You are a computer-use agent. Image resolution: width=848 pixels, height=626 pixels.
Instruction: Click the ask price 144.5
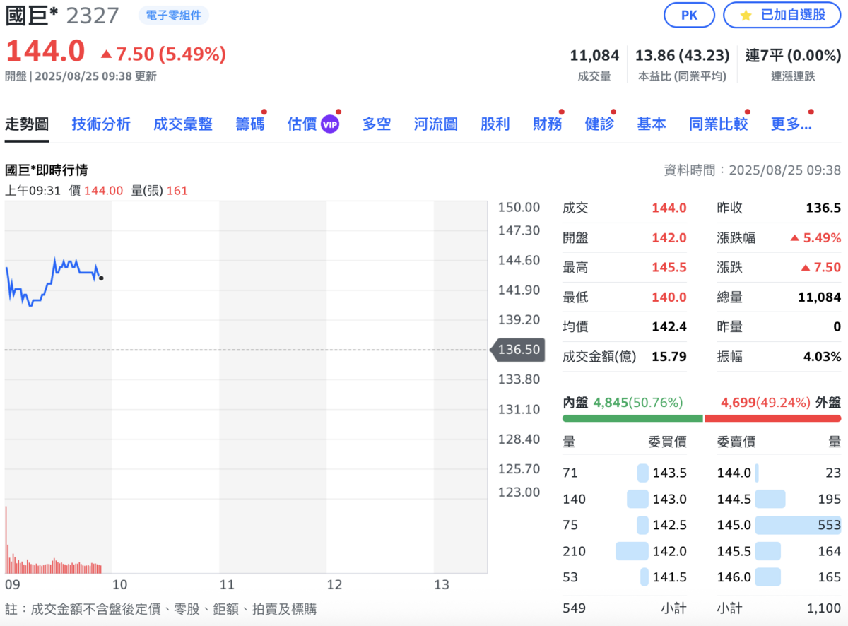click(x=734, y=499)
